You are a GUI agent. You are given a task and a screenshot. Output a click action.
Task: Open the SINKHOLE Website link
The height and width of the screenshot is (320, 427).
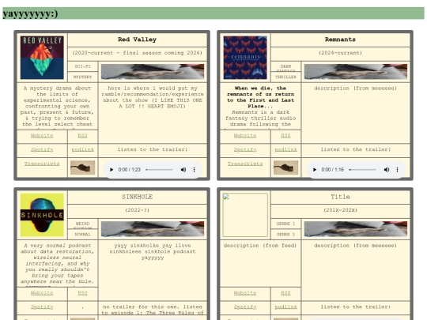42,293
